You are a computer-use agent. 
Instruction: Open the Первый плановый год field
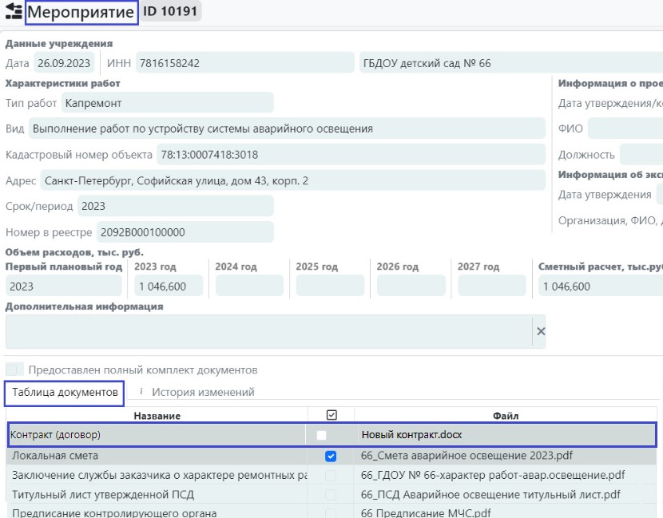tap(64, 286)
